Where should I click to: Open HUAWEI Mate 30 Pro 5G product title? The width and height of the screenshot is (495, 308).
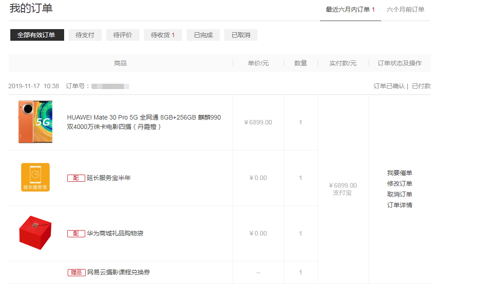click(x=144, y=122)
